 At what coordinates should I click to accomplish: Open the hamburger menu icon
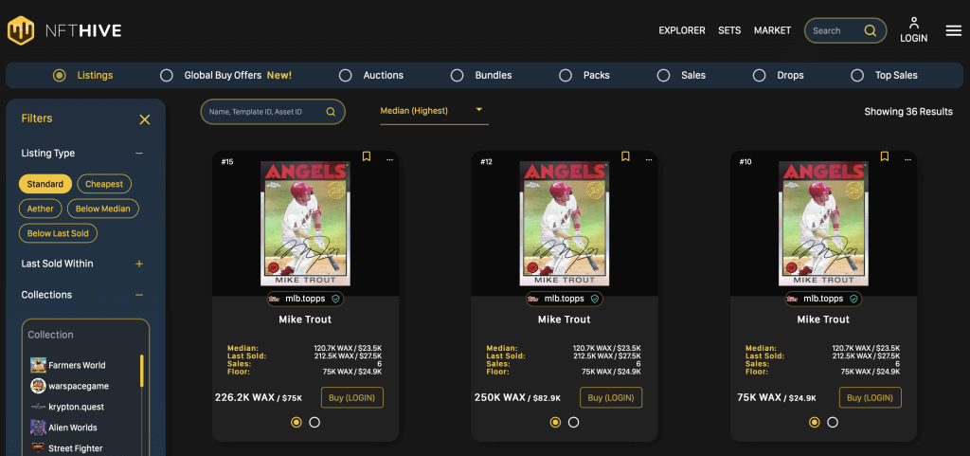coord(953,30)
